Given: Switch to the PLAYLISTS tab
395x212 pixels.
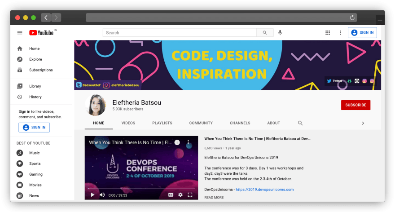Looking at the screenshot, I should pos(162,123).
